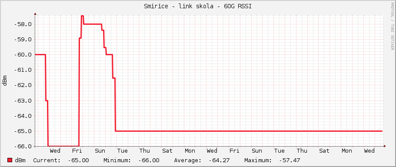
Task: Click the -58.0 y-axis tick label
Action: [23, 24]
